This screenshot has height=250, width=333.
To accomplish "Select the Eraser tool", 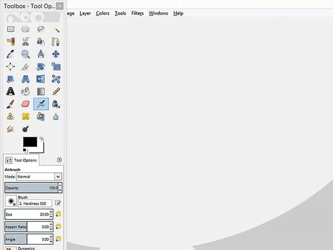I will pos(26,104).
